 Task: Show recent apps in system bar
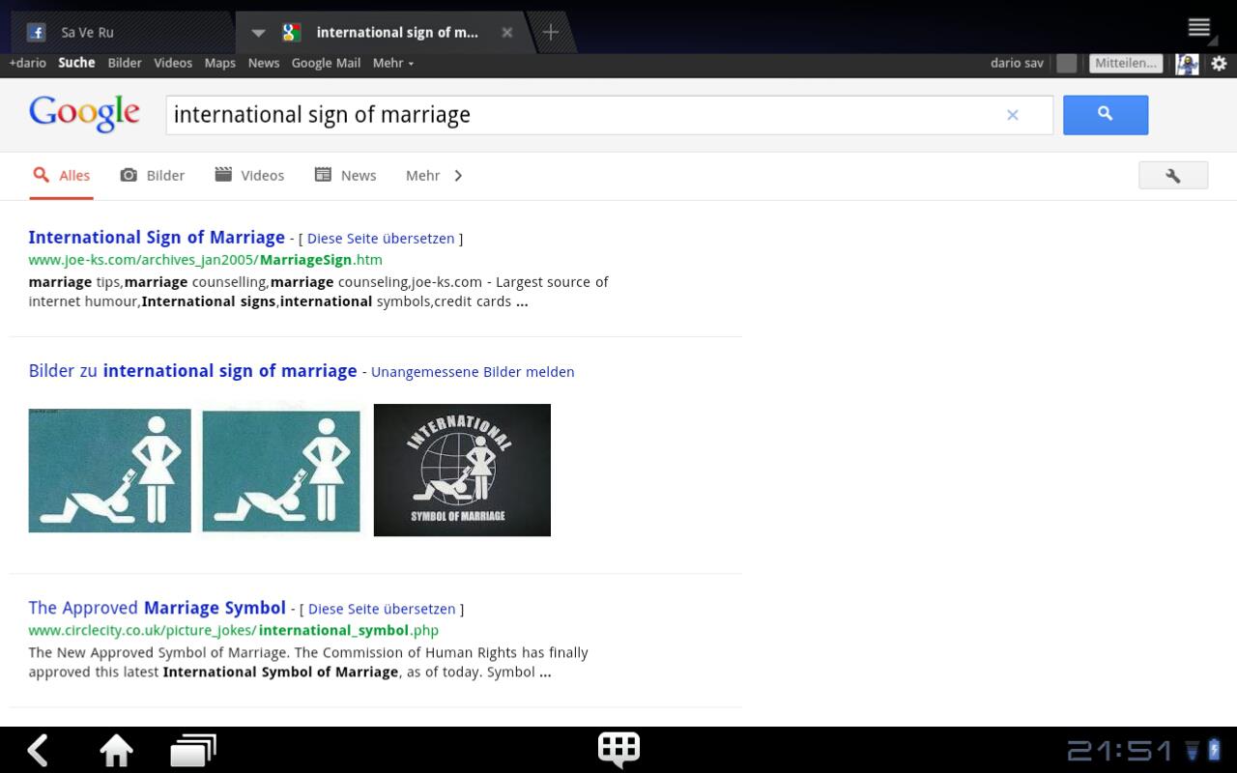(x=193, y=750)
